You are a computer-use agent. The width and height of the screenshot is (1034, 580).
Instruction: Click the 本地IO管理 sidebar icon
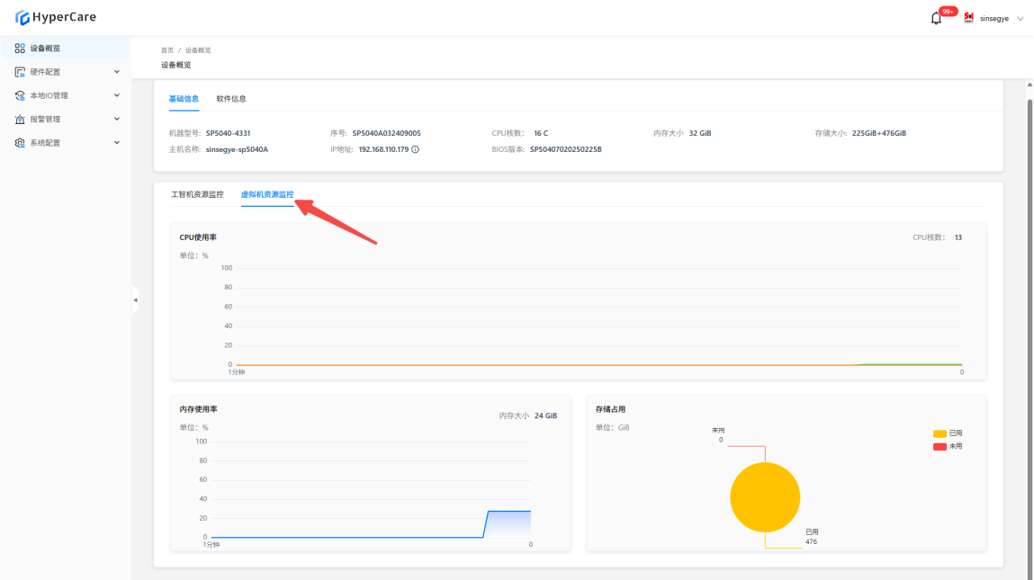[x=20, y=95]
